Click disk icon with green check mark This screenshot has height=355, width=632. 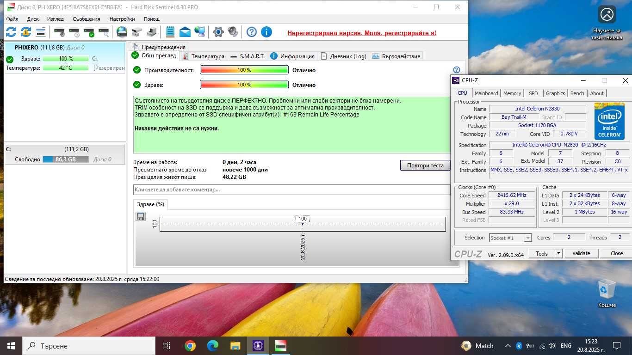(89, 32)
